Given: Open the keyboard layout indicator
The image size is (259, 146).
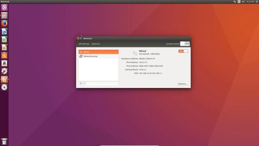Looking at the screenshot, I should point(239,2).
